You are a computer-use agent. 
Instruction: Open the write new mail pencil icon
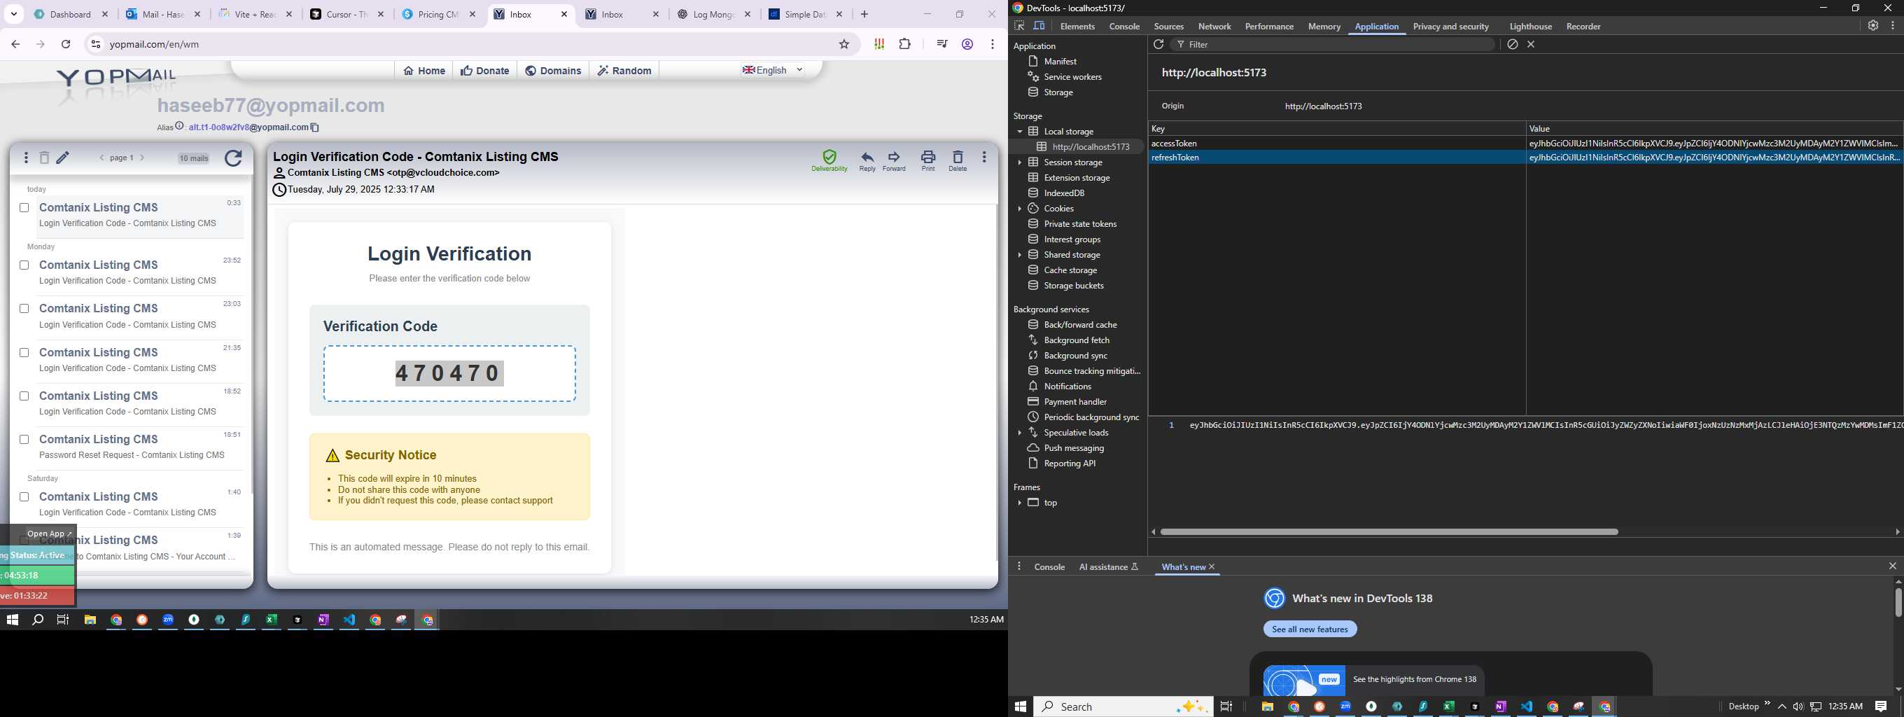pyautogui.click(x=64, y=158)
